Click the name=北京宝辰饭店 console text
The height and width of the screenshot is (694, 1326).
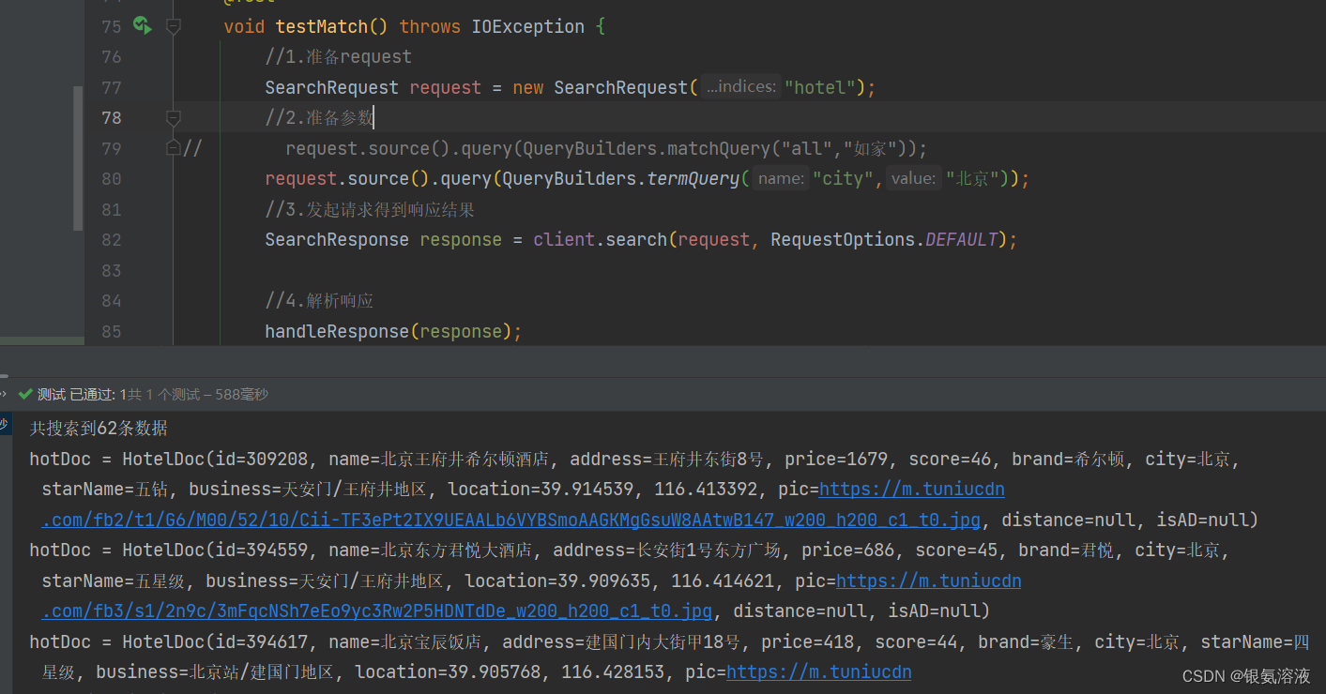405,642
